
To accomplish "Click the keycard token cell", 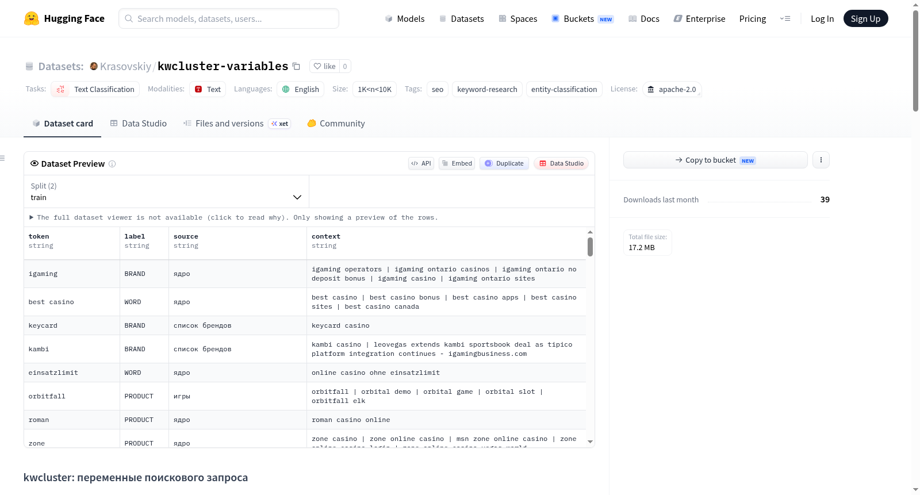I will [x=72, y=326].
